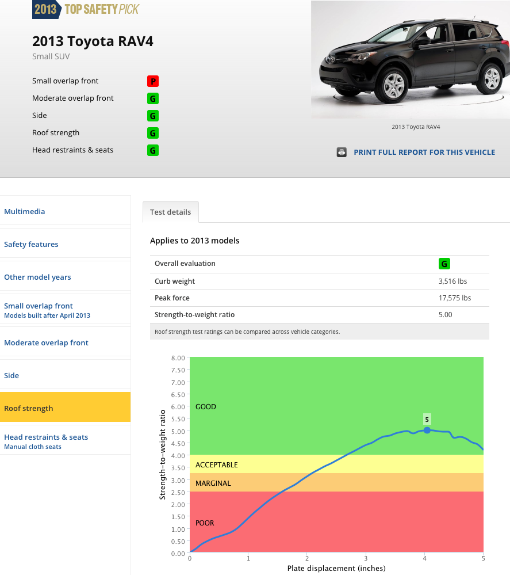The height and width of the screenshot is (575, 510).
Task: Click the 'Curb weight' row label
Action: coord(175,281)
